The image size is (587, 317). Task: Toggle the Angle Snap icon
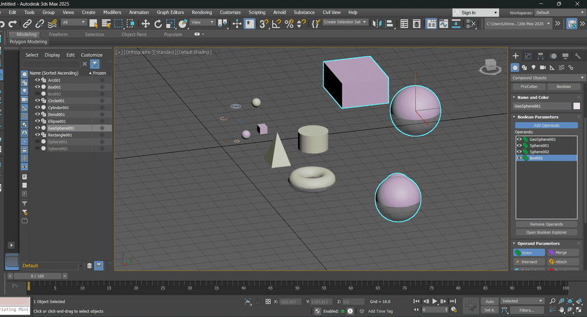click(x=277, y=24)
